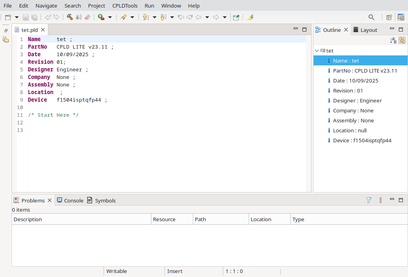Open the Project Explorer sidebar icon

(6, 39)
